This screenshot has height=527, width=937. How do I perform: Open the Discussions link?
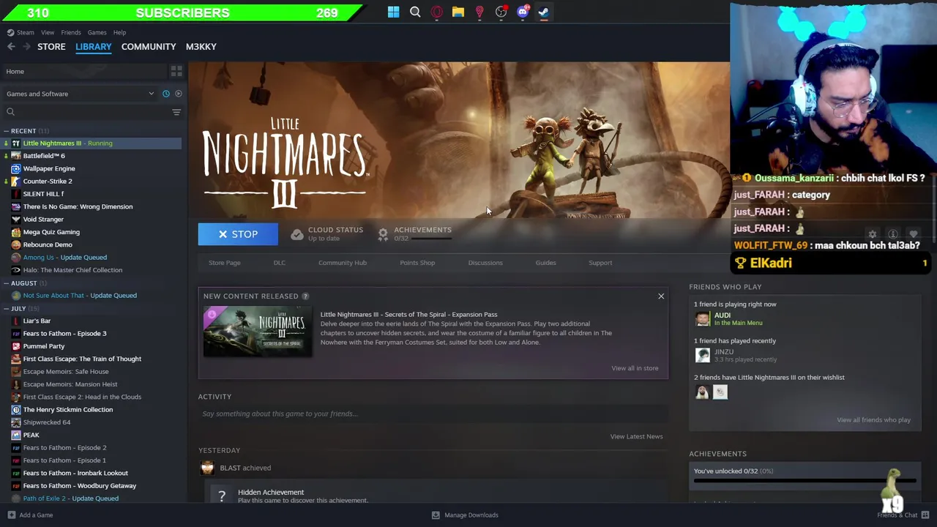(485, 263)
